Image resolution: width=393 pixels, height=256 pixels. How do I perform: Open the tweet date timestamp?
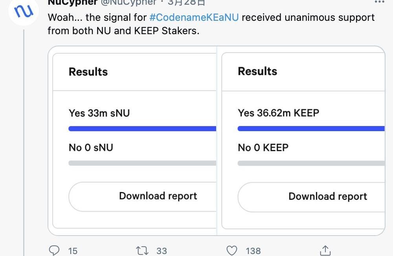(186, 2)
